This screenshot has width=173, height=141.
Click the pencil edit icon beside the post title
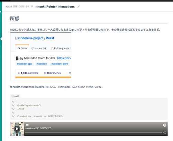pos(79,7)
